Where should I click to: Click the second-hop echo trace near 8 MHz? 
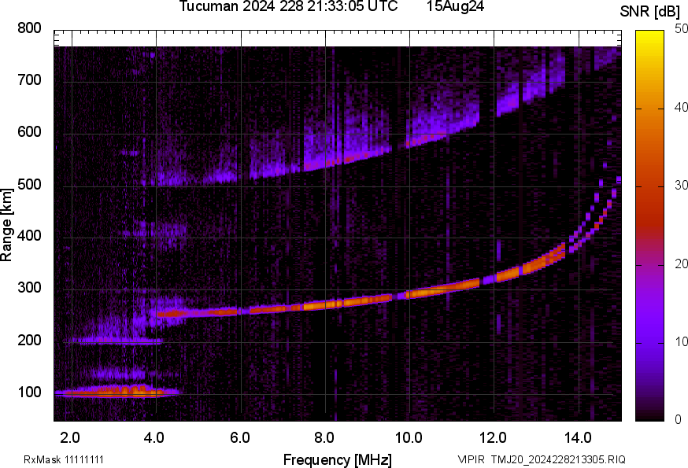click(325, 164)
